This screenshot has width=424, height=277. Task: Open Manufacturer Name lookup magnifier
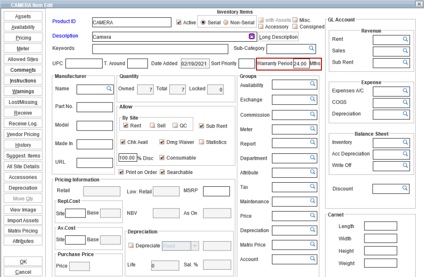click(x=109, y=88)
